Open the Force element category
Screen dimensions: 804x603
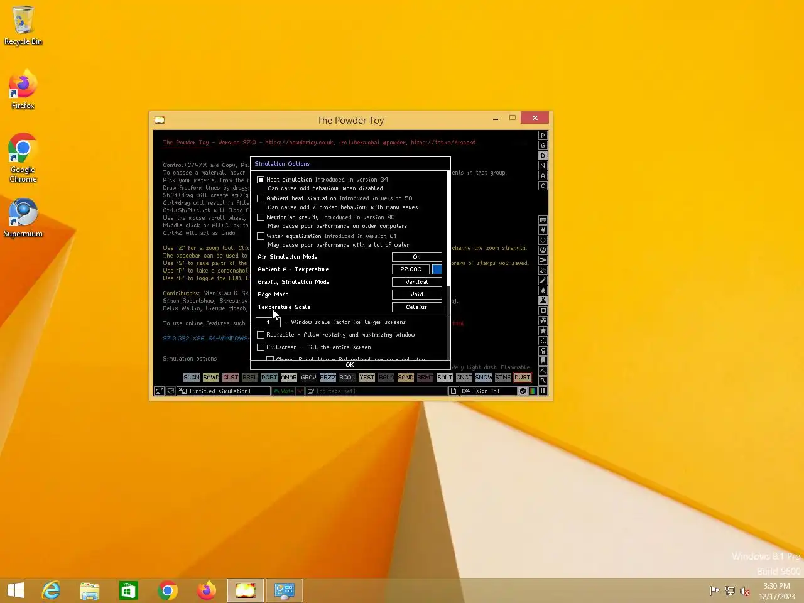tap(543, 260)
